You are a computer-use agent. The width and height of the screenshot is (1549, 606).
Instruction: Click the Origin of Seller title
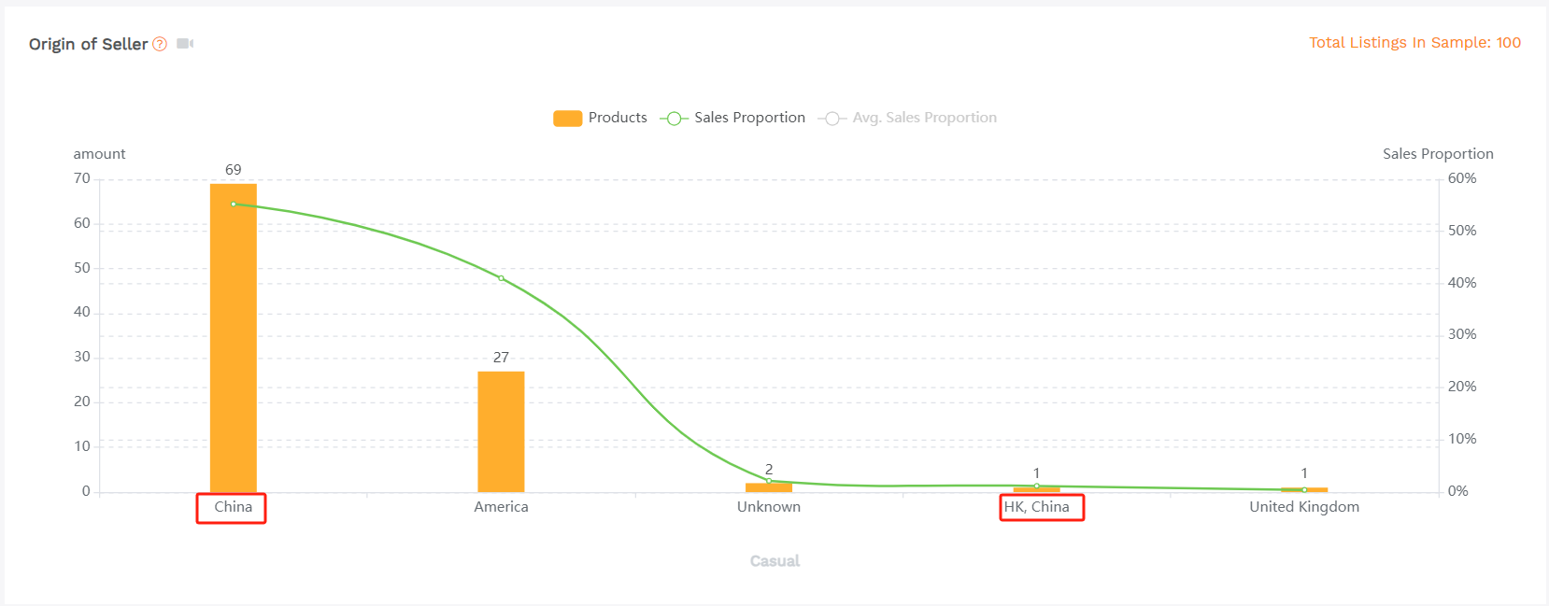[89, 44]
